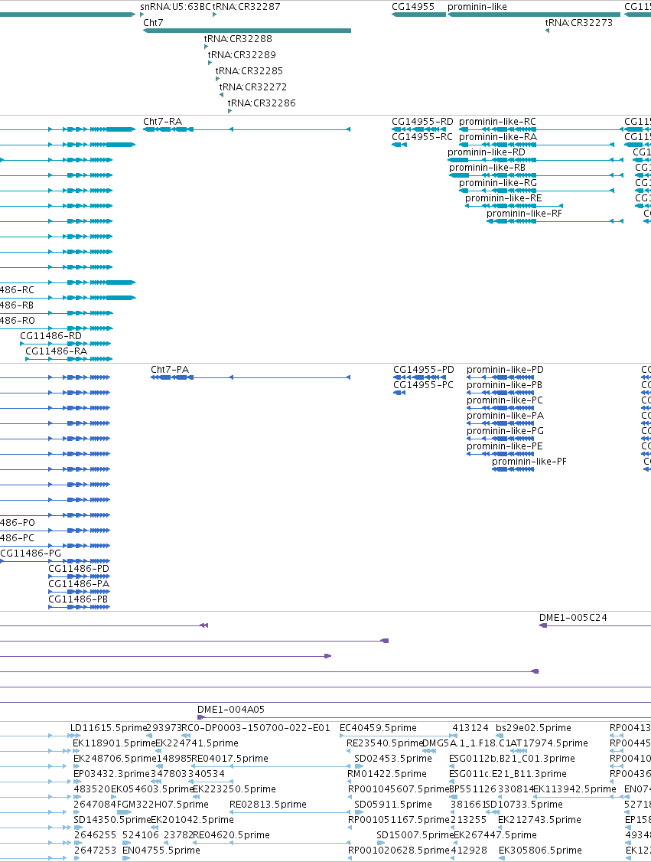Select the CG14955-PC protein label
651x862 pixels.
tap(424, 385)
